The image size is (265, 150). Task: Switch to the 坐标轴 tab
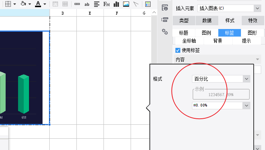pos(189,41)
